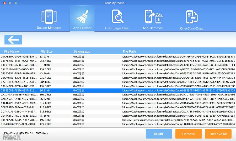
Task: Click the File Path column header
Action: tap(129, 52)
